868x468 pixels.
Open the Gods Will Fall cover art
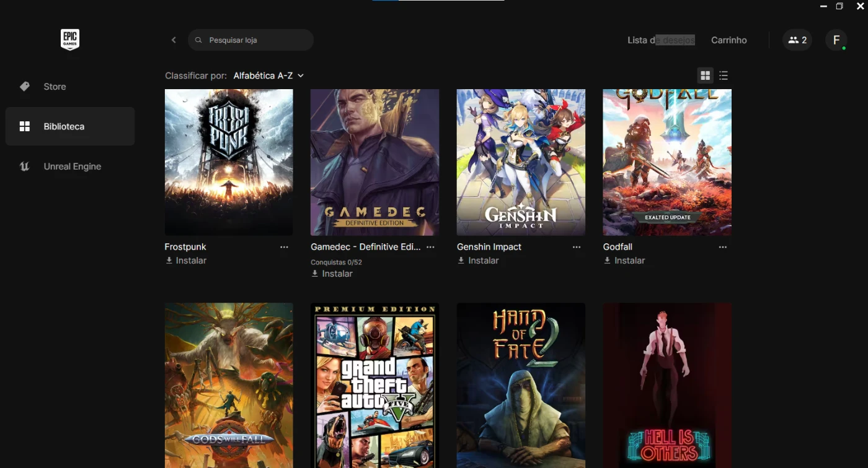tap(229, 385)
